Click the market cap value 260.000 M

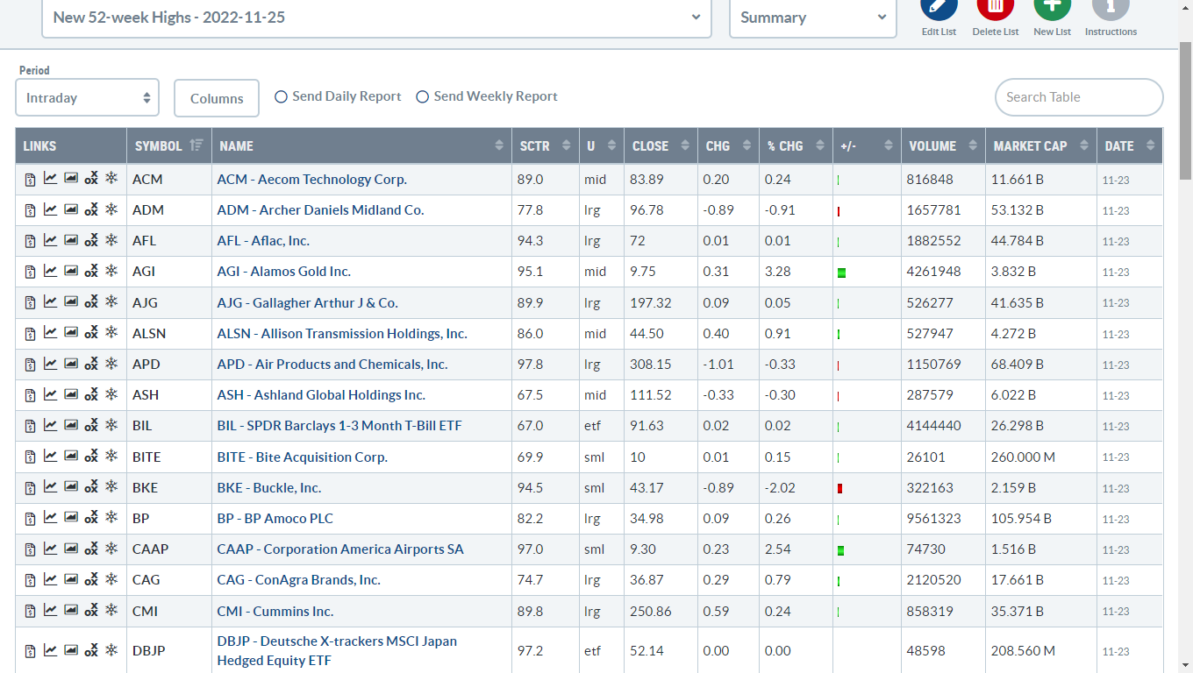click(x=1024, y=457)
